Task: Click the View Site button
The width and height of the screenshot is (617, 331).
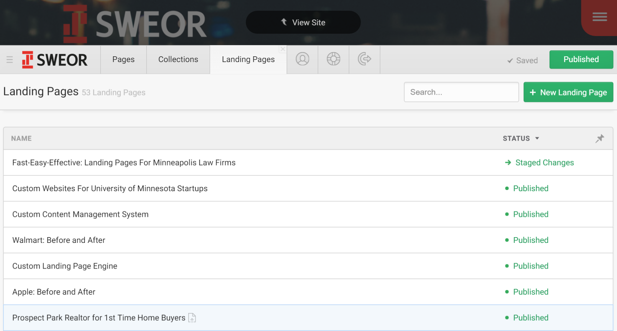Action: [303, 22]
